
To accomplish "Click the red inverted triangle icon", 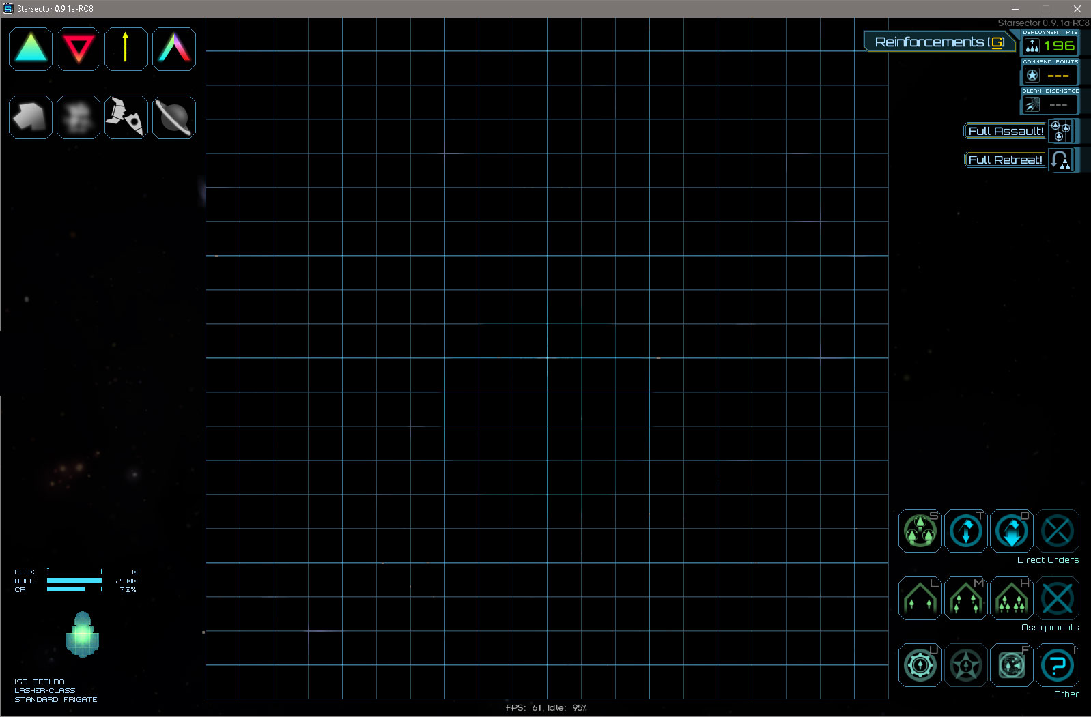I will tap(79, 49).
